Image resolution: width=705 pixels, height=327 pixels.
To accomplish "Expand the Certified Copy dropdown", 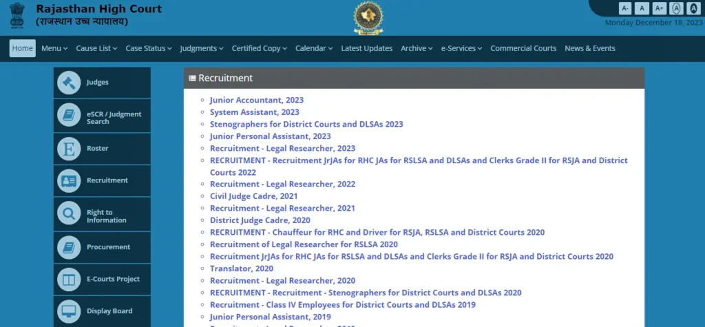I will 260,48.
